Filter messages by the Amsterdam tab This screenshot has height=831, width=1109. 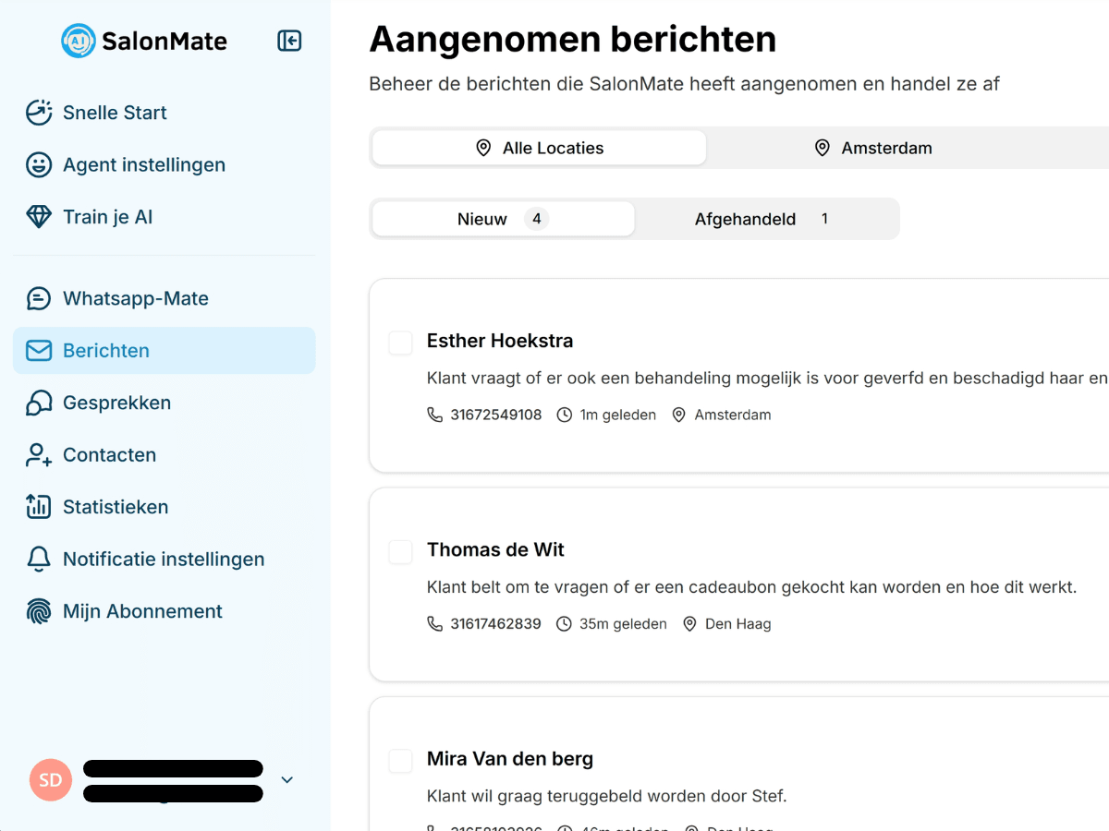coord(873,147)
